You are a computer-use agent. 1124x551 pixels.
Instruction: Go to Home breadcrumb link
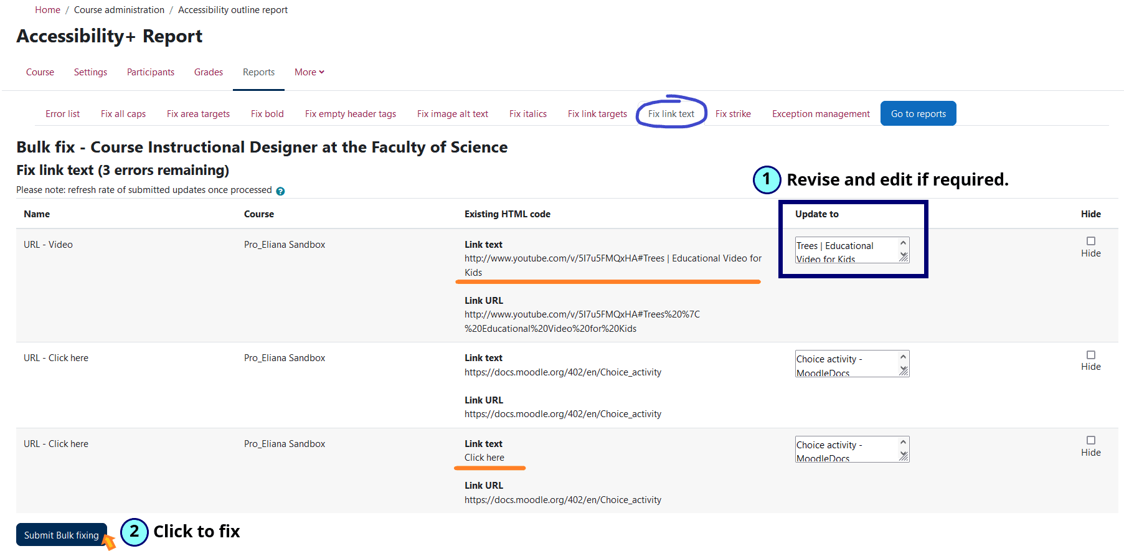point(47,10)
